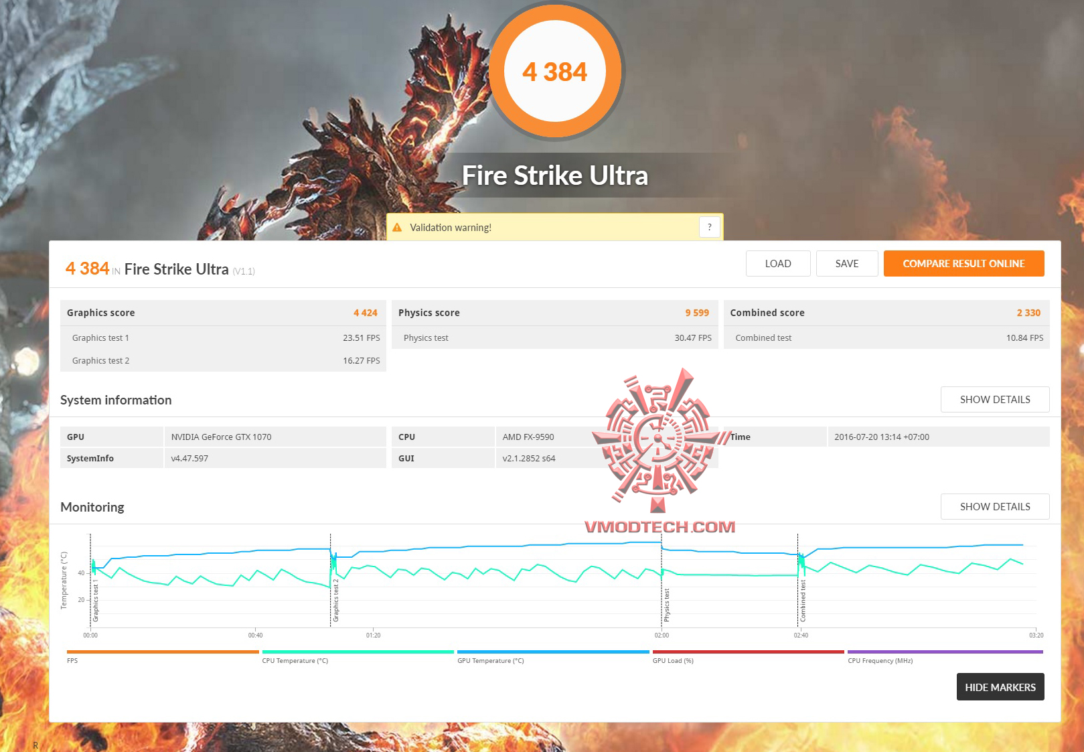The width and height of the screenshot is (1084, 752).
Task: Click the Physics score value 9 599
Action: click(x=697, y=313)
